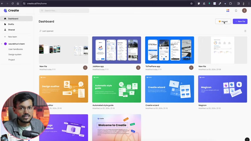Viewport: 251px width, 141px height.
Task: Click the Creatie logo in the sidebar
Action: point(11,10)
